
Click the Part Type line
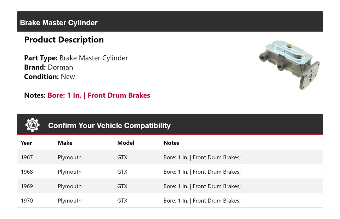click(x=76, y=58)
